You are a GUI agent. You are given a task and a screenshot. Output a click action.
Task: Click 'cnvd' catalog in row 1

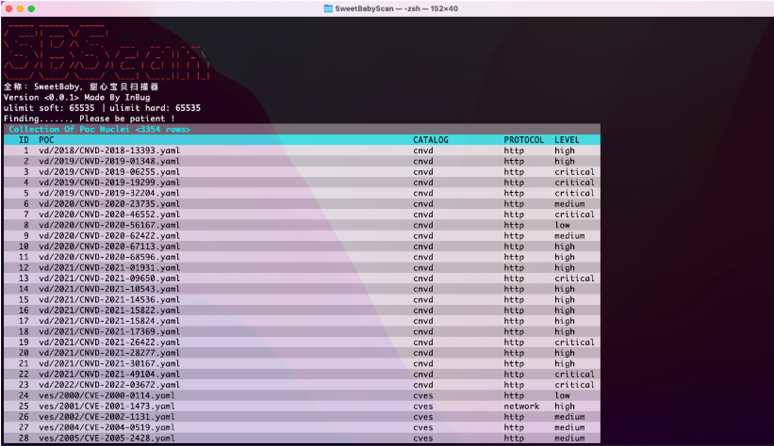click(423, 151)
